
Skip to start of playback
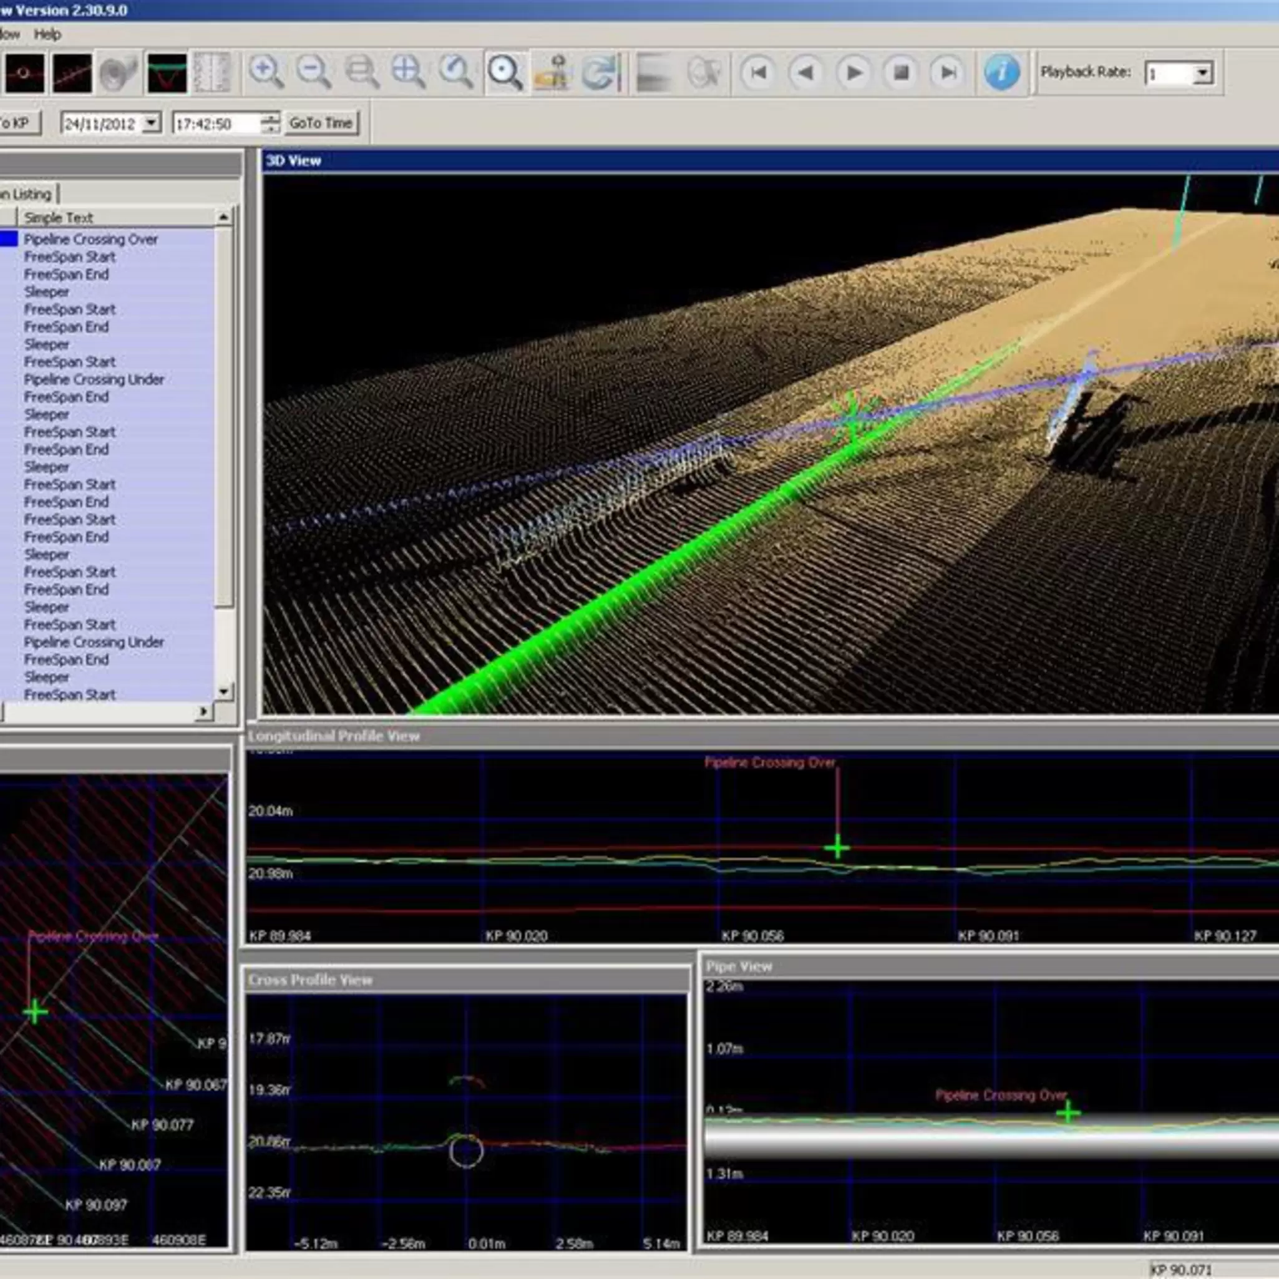tap(758, 72)
